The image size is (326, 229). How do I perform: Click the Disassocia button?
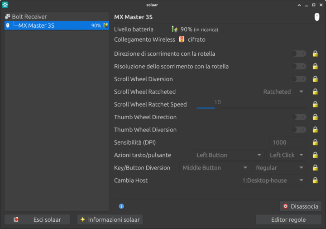[x=300, y=206]
